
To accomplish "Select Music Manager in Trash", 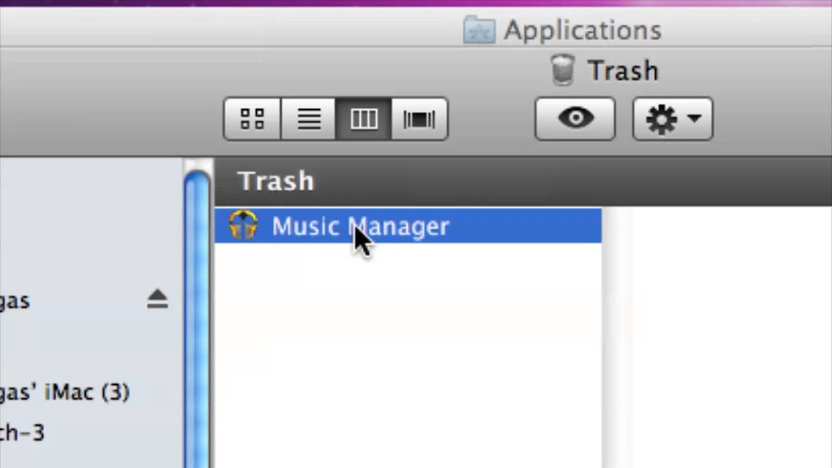I will 408,226.
